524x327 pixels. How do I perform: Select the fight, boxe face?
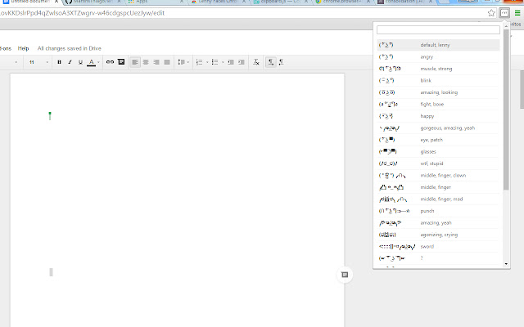pyautogui.click(x=438, y=104)
